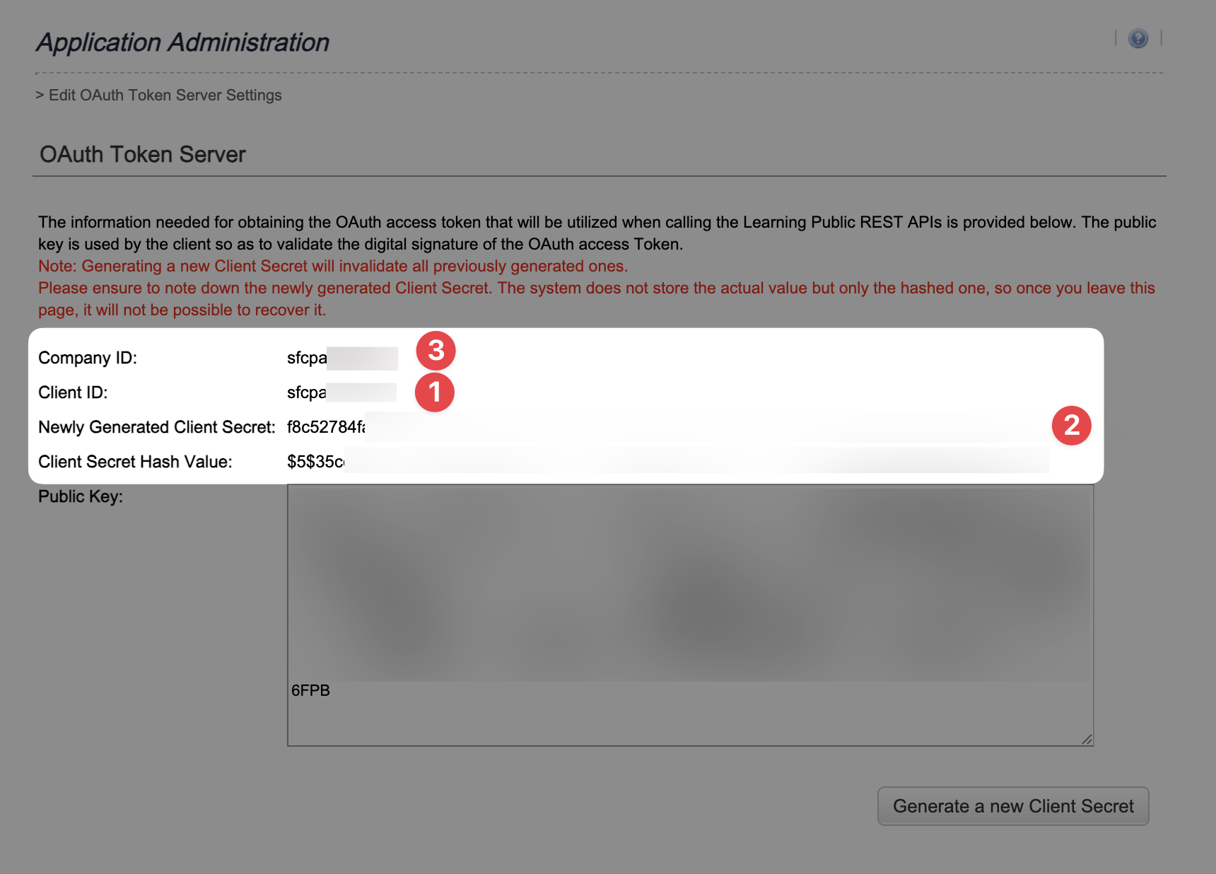This screenshot has height=874, width=1216.
Task: Click the OAuth Token Server section heading
Action: [x=143, y=154]
